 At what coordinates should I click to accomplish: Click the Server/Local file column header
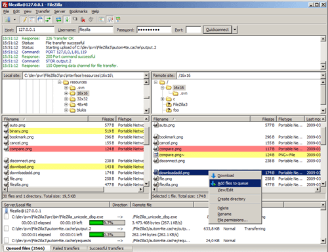point(56,205)
